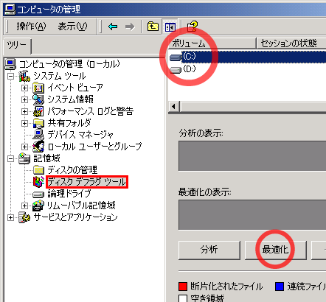Image resolution: width=326 pixels, height=302 pixels.
Task: Switch to the ツリー tab
Action: 17,45
